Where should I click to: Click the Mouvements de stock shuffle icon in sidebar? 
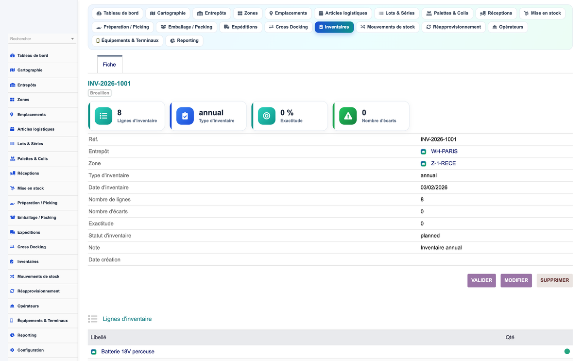pos(13,276)
